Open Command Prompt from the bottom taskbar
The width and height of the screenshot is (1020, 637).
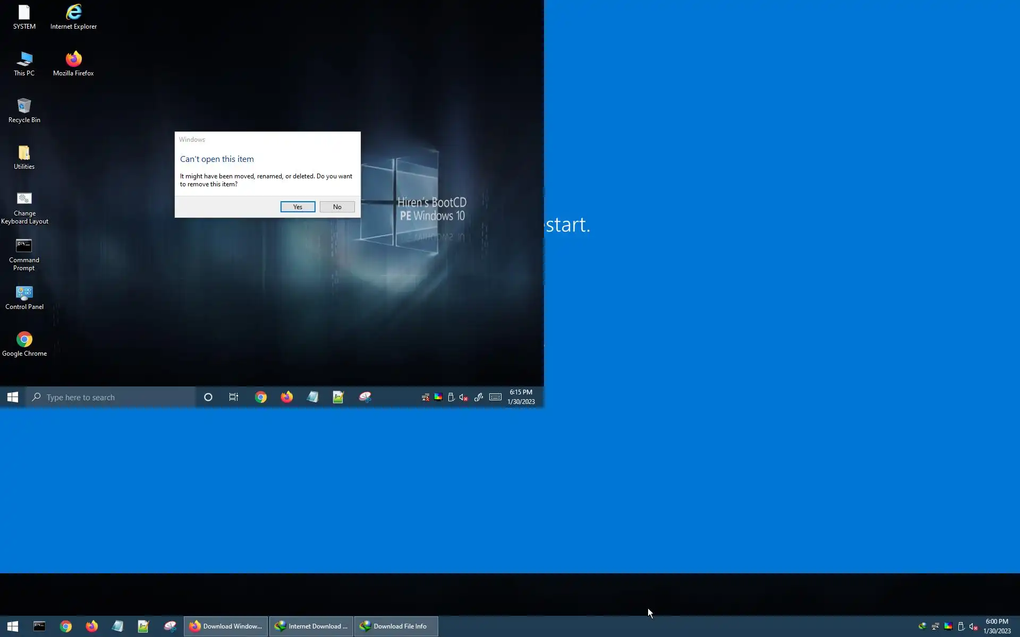coord(39,626)
